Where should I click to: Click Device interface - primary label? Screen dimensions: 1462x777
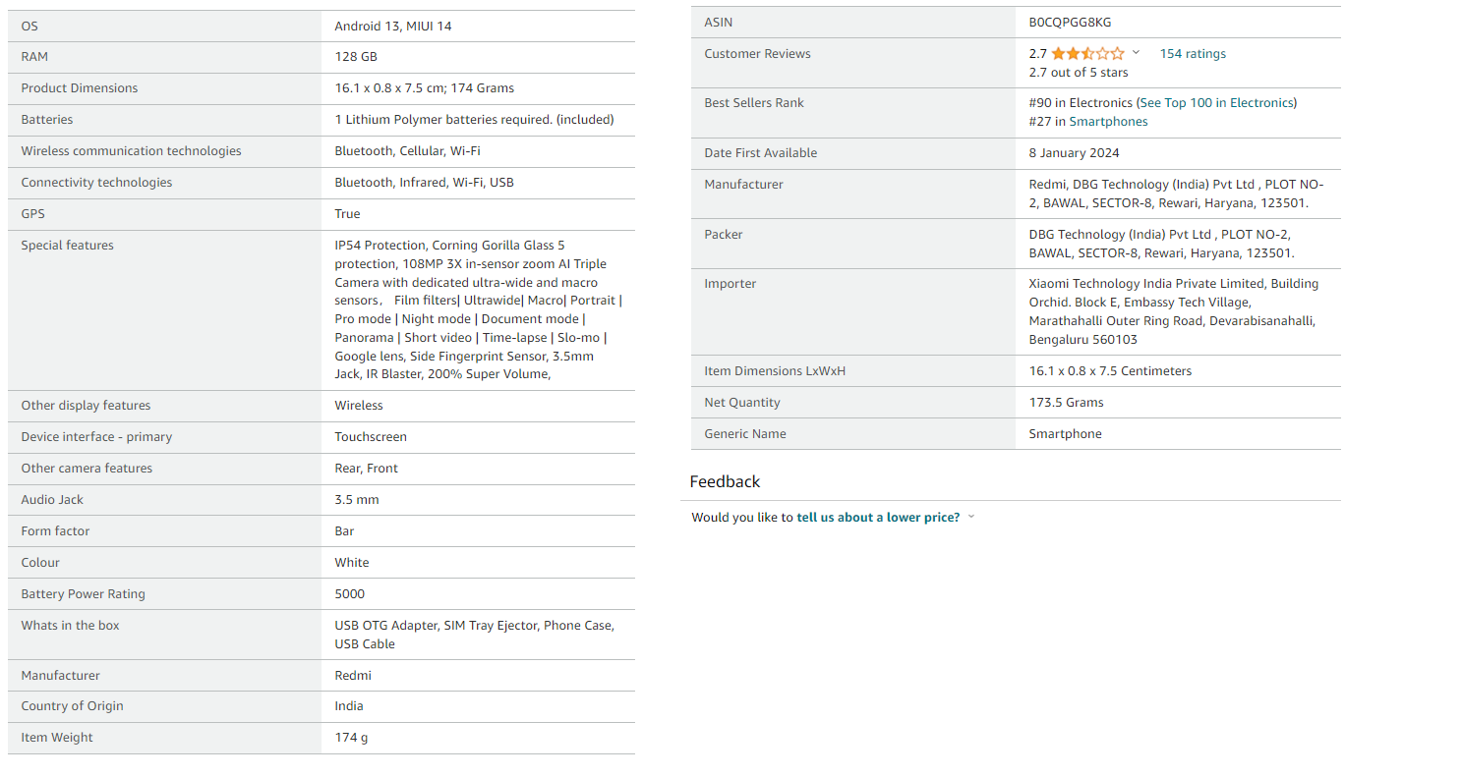coord(96,437)
